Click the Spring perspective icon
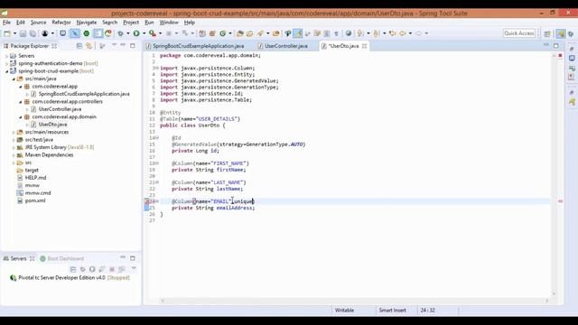 tap(561, 33)
